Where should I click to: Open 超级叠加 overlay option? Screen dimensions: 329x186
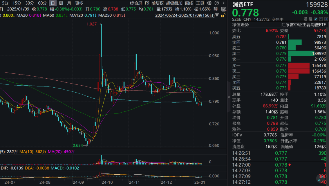(x=174, y=3)
